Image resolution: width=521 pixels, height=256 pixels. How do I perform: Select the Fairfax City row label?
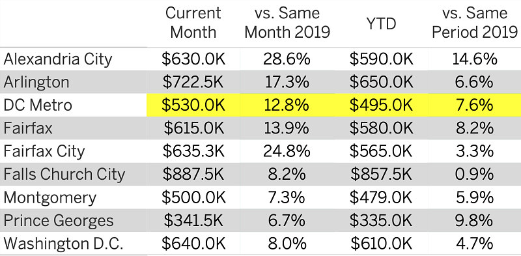[x=44, y=152]
